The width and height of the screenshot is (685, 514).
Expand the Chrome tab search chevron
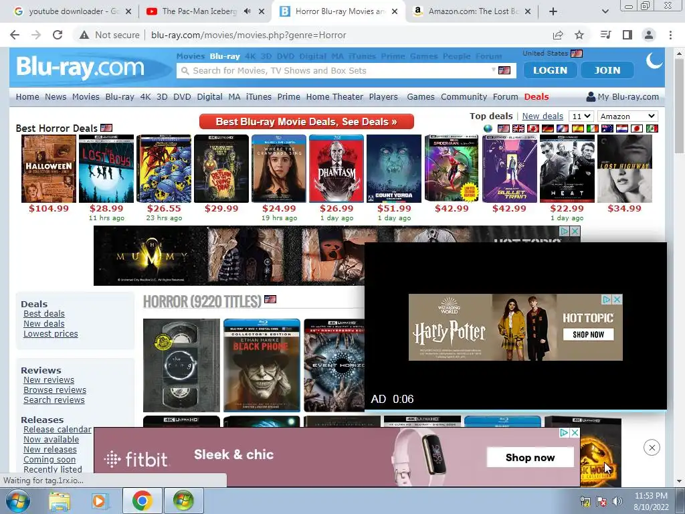[x=605, y=11]
